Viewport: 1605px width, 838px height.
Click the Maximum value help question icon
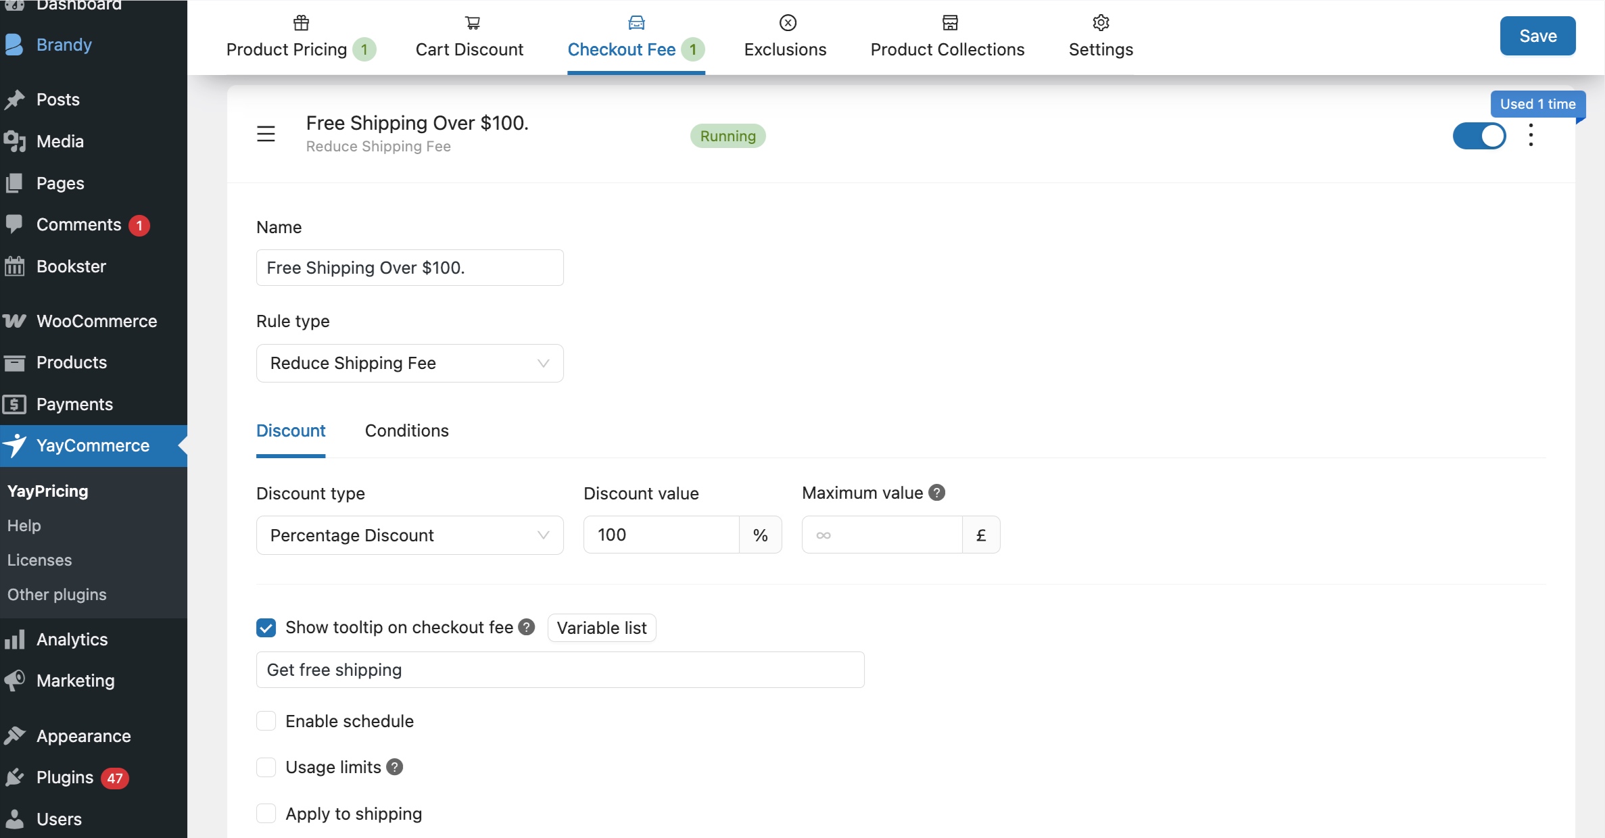tap(936, 493)
